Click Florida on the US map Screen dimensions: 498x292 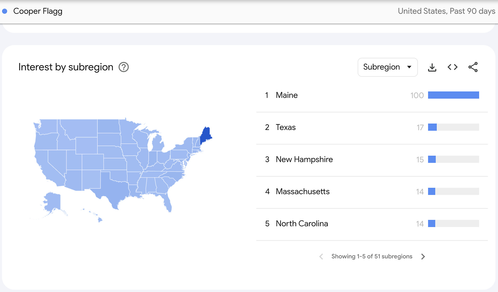click(x=168, y=203)
